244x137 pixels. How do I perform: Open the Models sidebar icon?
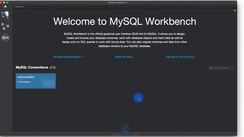coord(5,26)
